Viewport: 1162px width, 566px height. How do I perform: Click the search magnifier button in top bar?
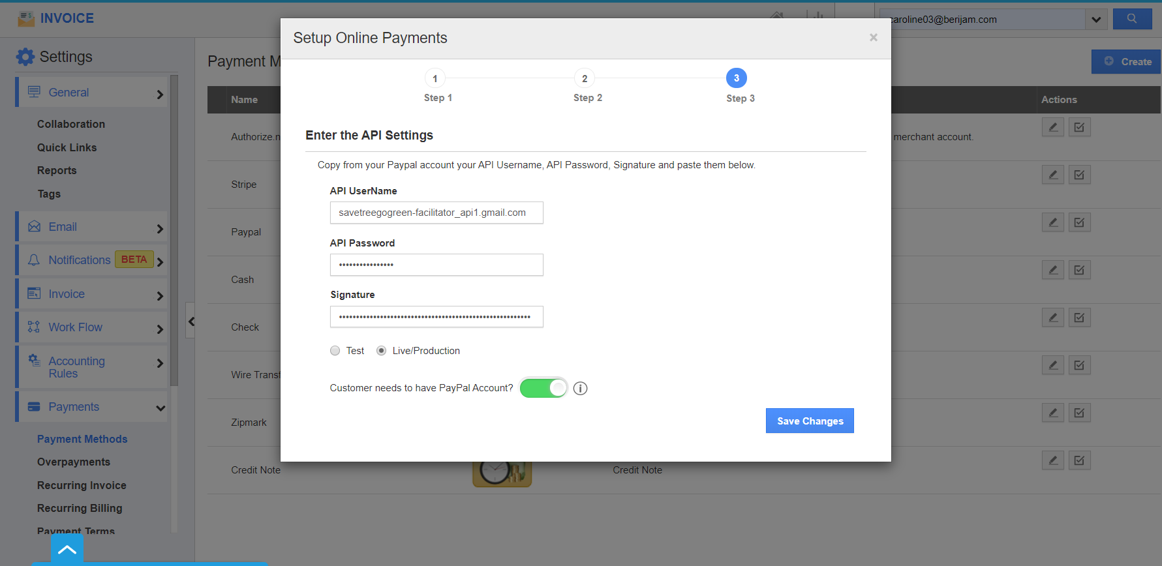(1132, 19)
